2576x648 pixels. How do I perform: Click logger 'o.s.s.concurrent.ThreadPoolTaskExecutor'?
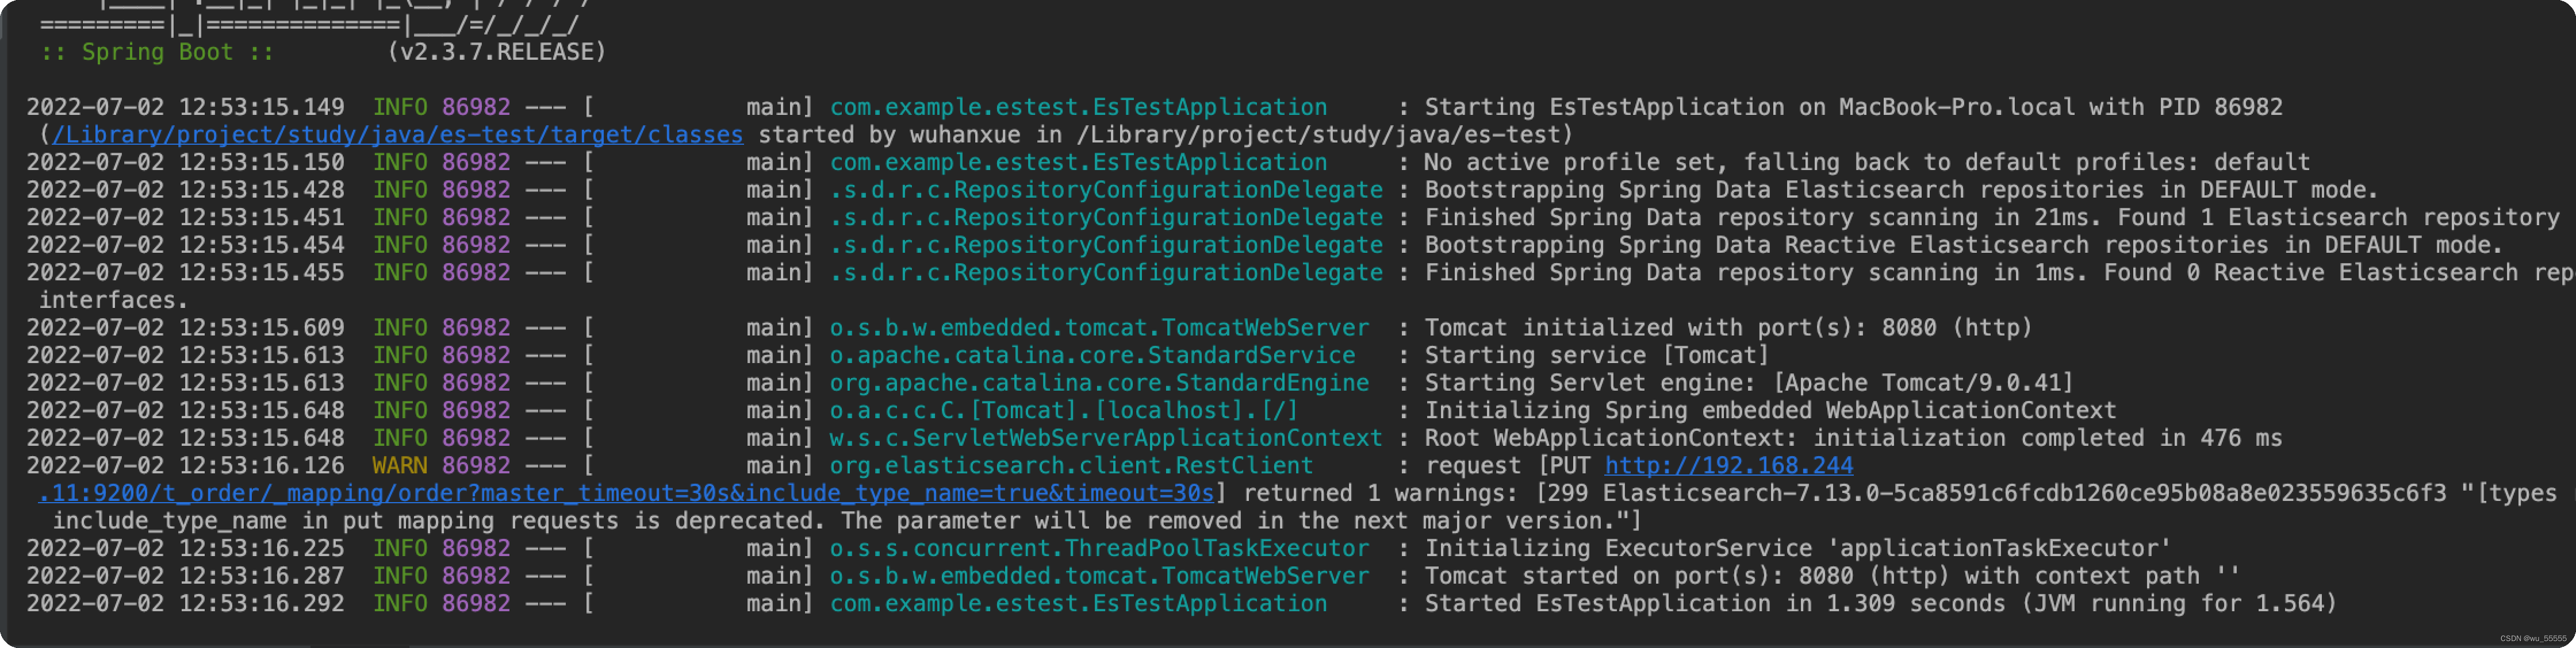(x=1099, y=548)
